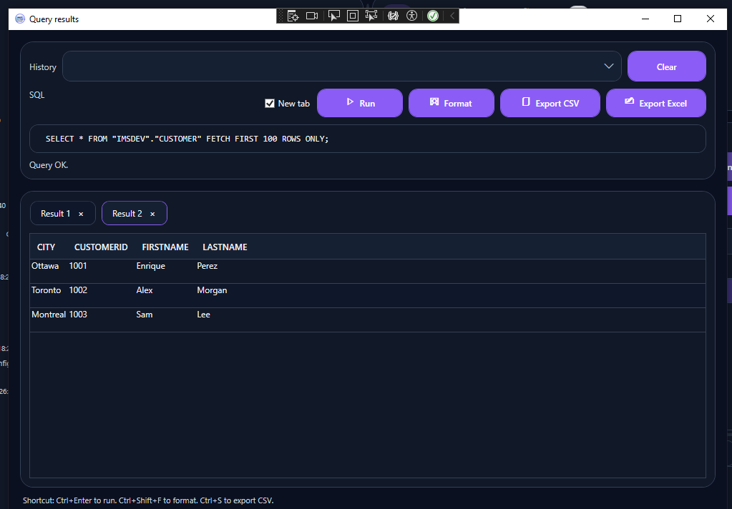Activate the Select Element cursor tool
This screenshot has height=509, width=732.
[333, 16]
